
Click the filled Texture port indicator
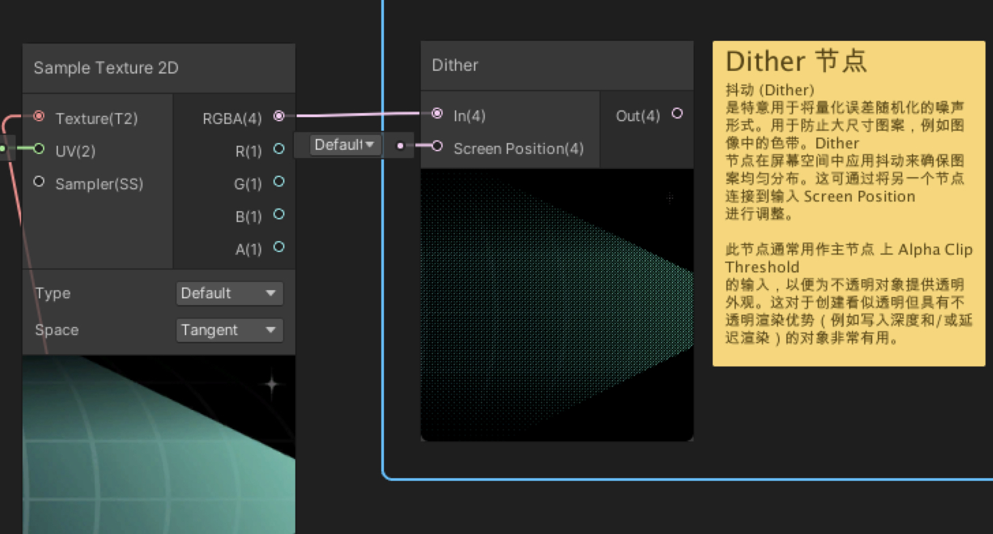point(39,117)
